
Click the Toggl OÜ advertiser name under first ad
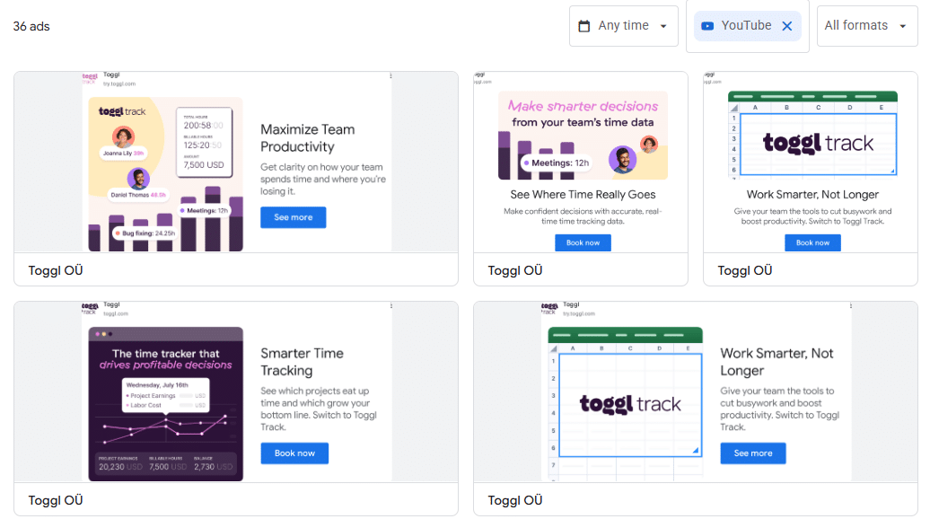56,270
